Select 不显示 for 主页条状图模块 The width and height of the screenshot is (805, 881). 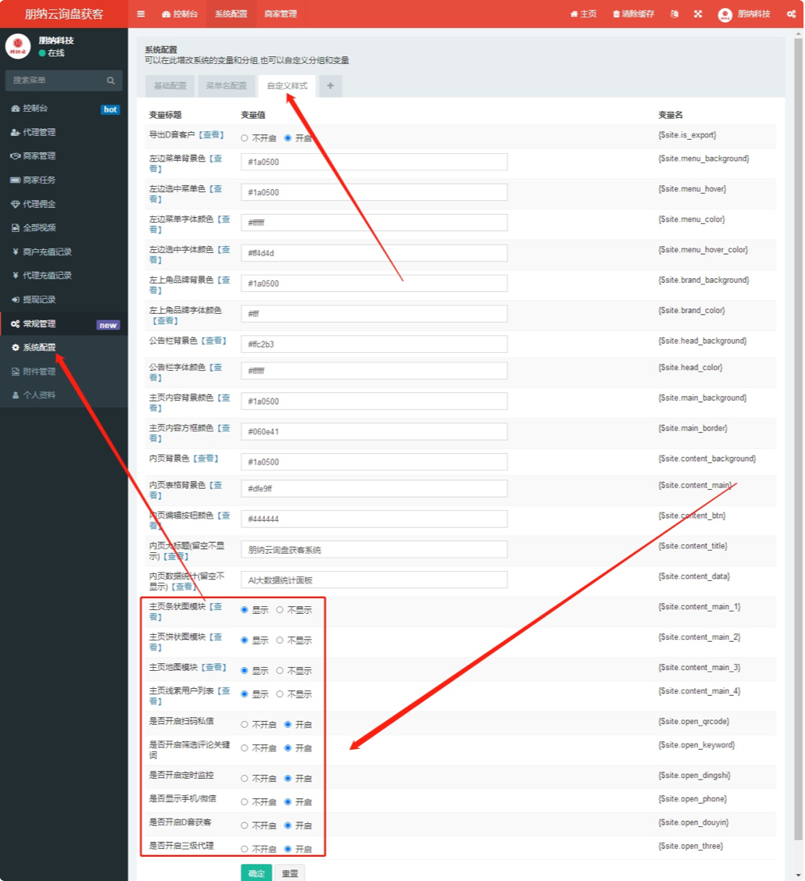(x=279, y=610)
